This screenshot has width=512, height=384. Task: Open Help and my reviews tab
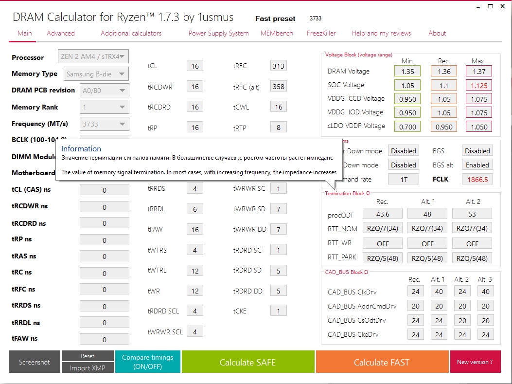tap(381, 33)
